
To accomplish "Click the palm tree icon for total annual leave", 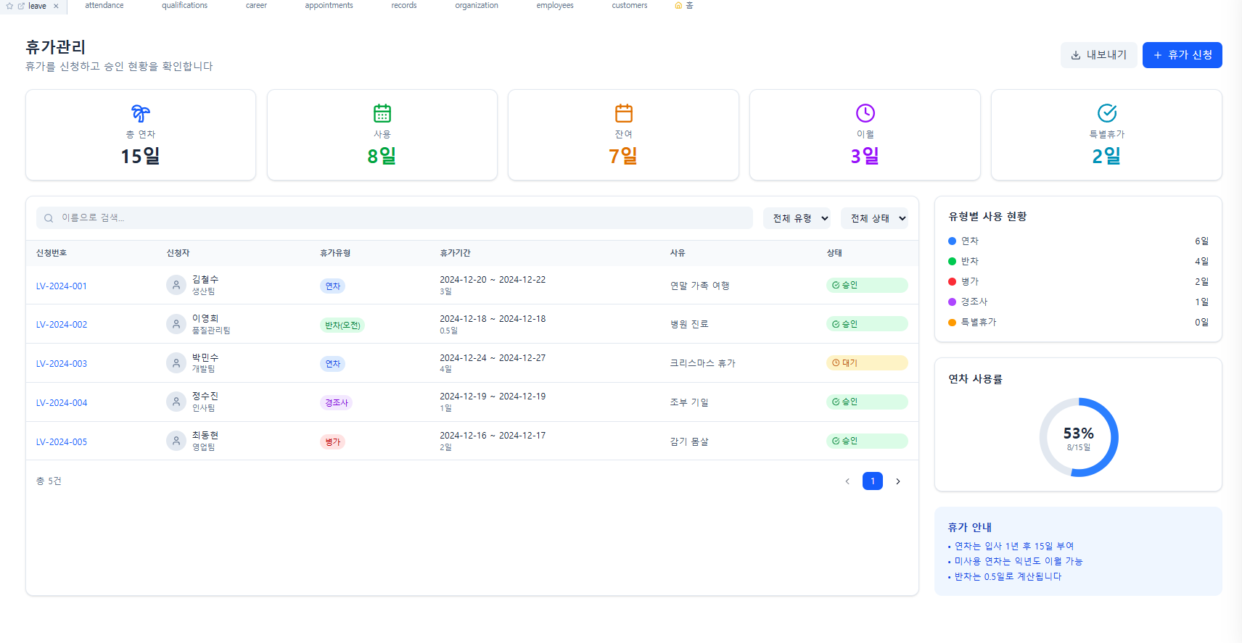I will pyautogui.click(x=141, y=113).
